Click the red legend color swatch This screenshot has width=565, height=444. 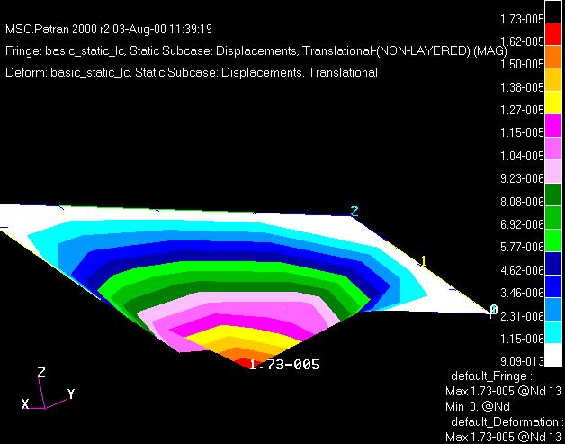[x=552, y=30]
